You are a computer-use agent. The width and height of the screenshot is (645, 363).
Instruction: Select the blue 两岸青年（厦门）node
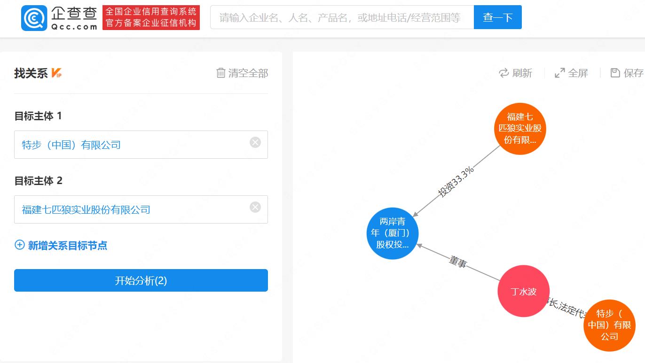pyautogui.click(x=393, y=233)
